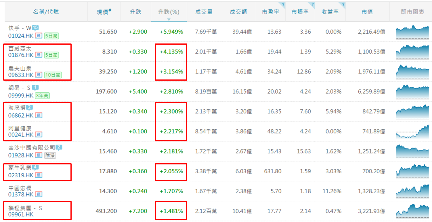Click the 通 icon beside 00241.HK

point(39,135)
